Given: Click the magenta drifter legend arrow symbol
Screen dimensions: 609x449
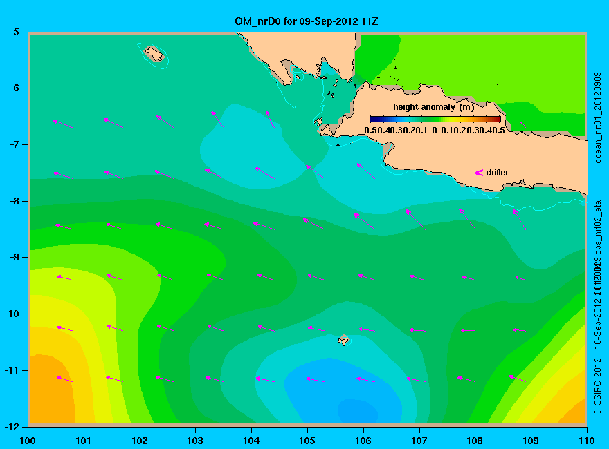Looking at the screenshot, I should (x=478, y=173).
